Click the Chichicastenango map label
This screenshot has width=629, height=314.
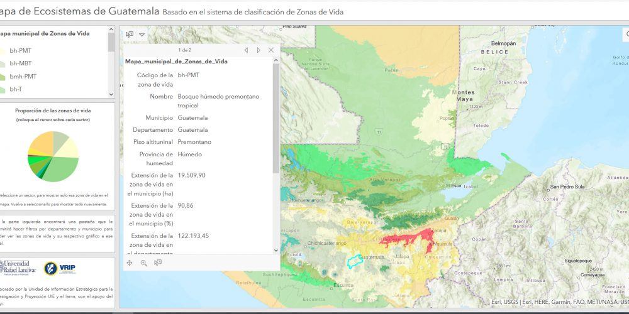click(x=326, y=243)
